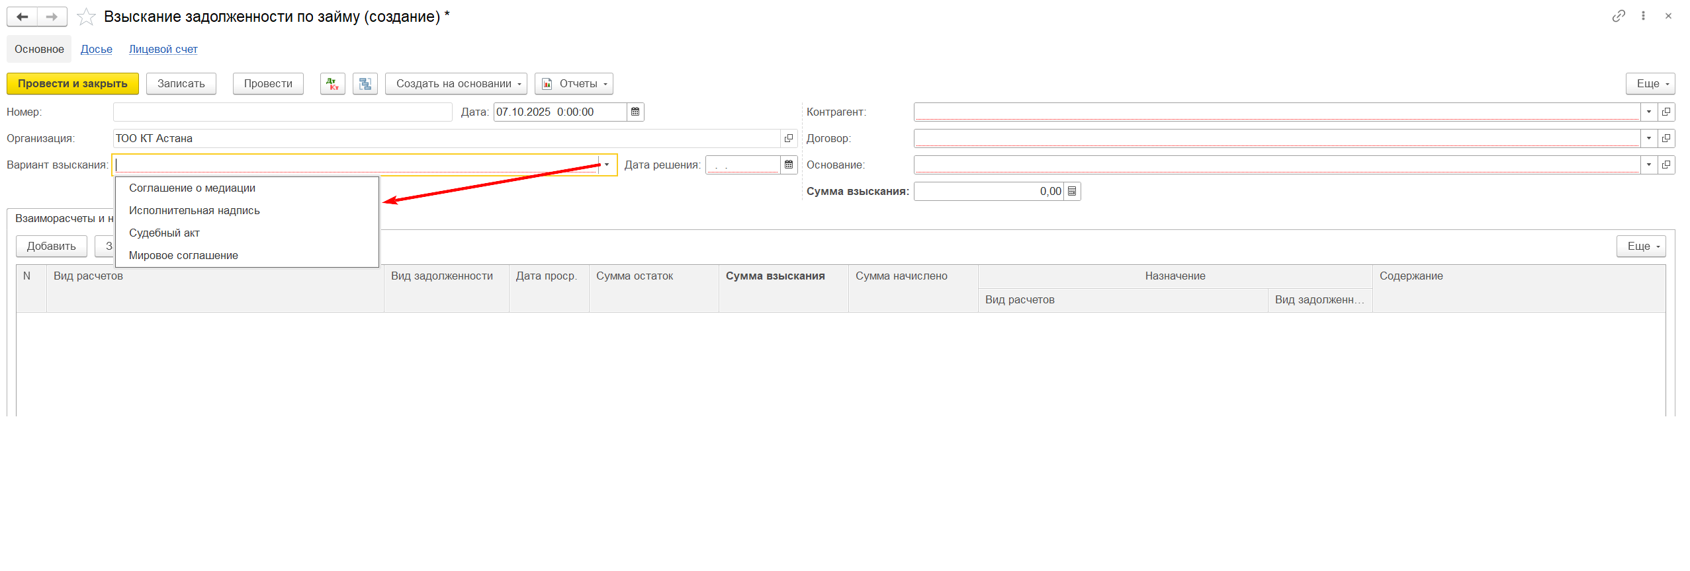1690x571 pixels.
Task: Open Контрагент record with its open icon
Action: click(x=1666, y=112)
